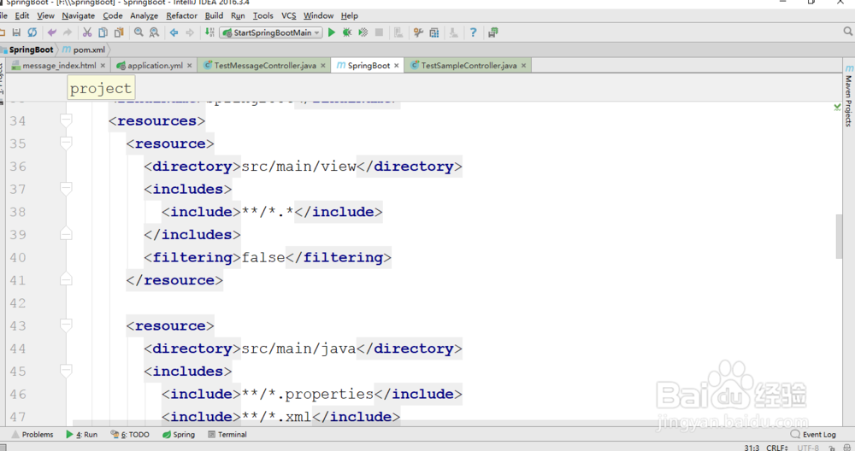Open the StartSpringBootMain run configuration dropdown

click(x=271, y=32)
